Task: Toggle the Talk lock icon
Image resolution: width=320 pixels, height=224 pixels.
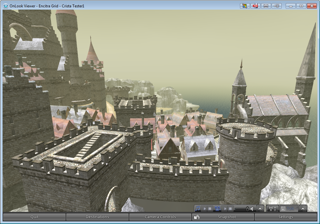Action: point(283,209)
